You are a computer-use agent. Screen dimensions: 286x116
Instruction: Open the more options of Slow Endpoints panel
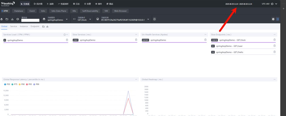pos(275,34)
